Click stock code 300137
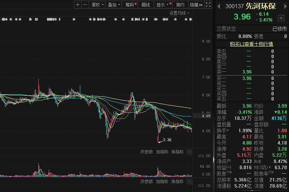Image resolution: width=289 pixels, height=192 pixels. click(x=234, y=6)
